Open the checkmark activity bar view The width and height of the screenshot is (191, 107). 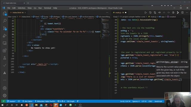[5, 65]
